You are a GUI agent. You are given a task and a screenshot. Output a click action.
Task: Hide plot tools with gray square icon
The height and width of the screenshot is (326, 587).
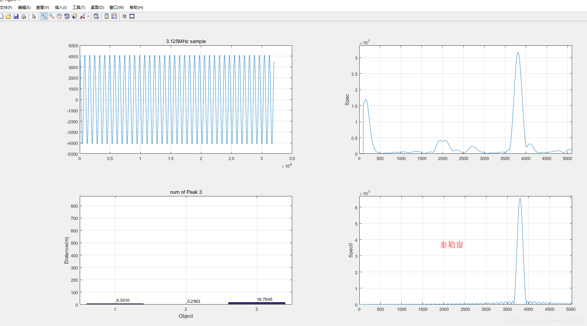[124, 16]
